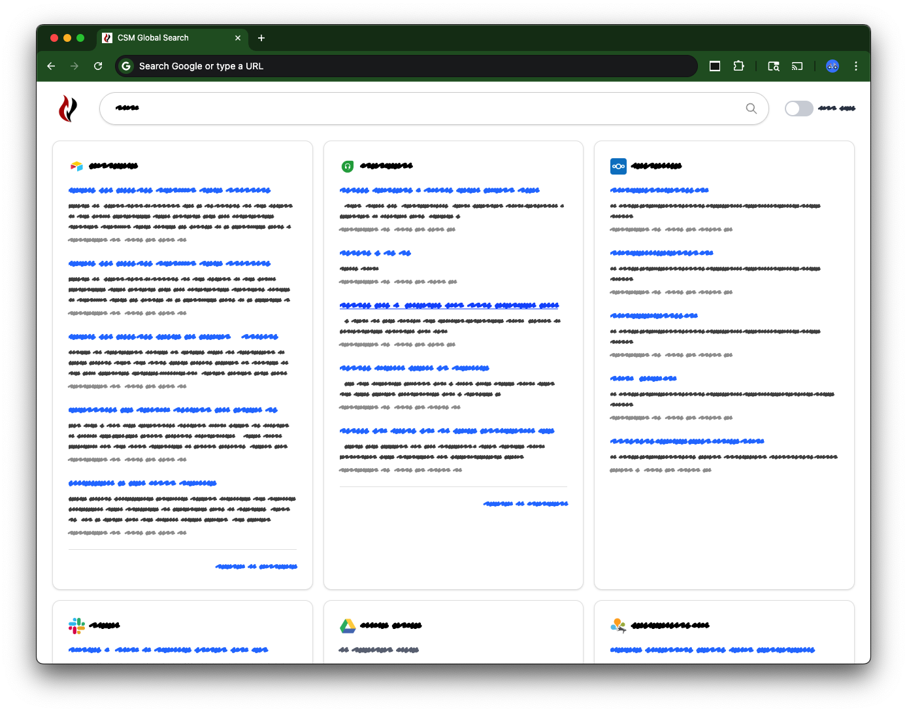Click the green headset icon

pos(348,166)
